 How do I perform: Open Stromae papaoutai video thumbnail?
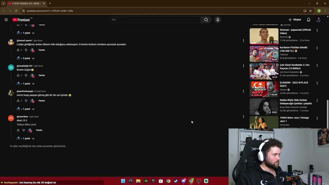tap(264, 36)
